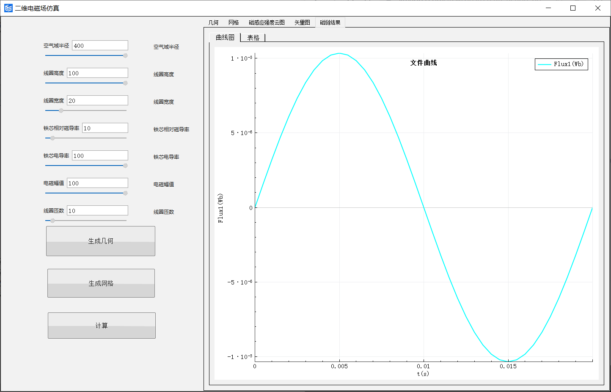Close the 二维电磁场仿真 window
Screen dimensions: 611x392
(598, 8)
